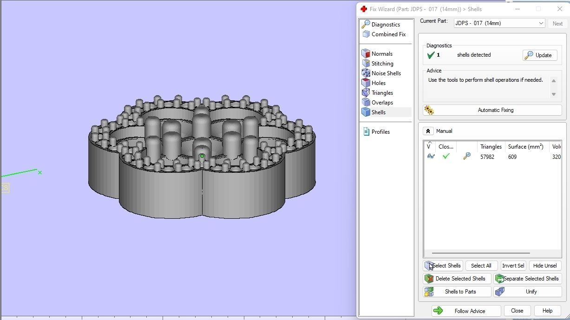Minimize the Fix Wizard window
Screen dimensions: 570x320
[x=518, y=9]
